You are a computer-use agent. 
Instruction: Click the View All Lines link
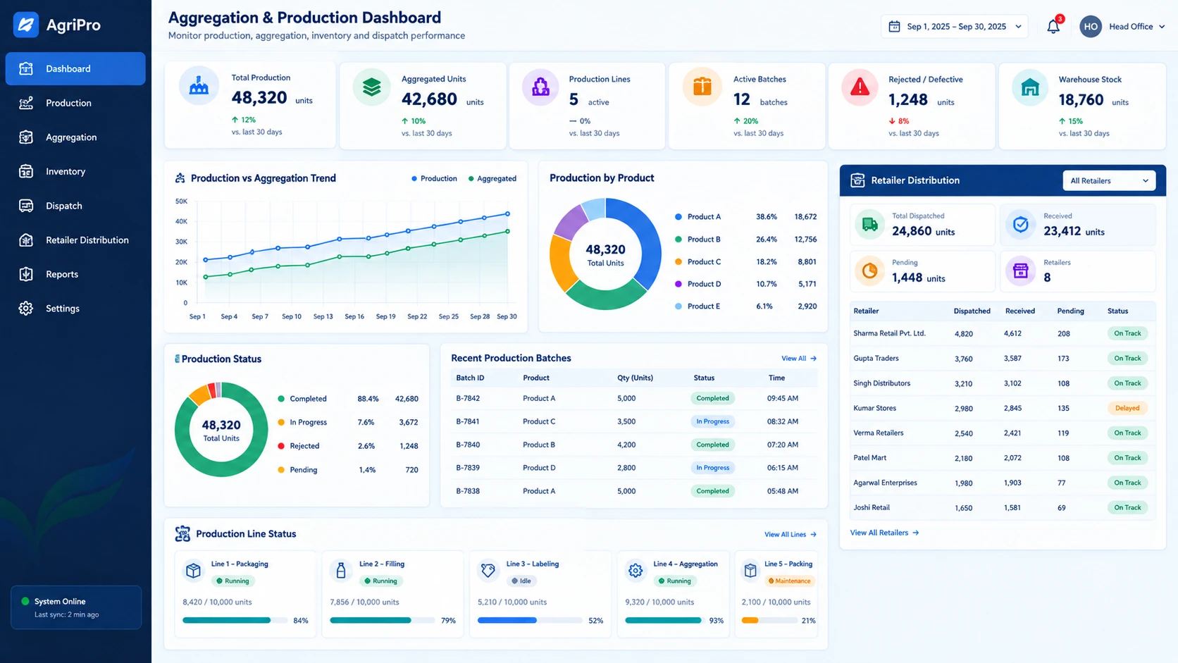[790, 535]
